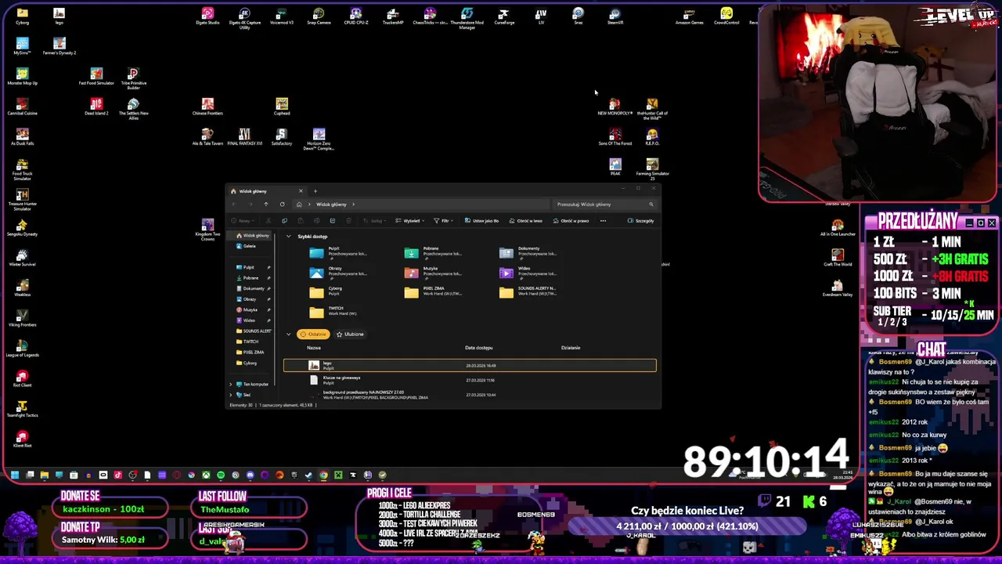The height and width of the screenshot is (564, 1002).
Task: Launch the Voicemod V3 desktop shortcut
Action: [282, 16]
